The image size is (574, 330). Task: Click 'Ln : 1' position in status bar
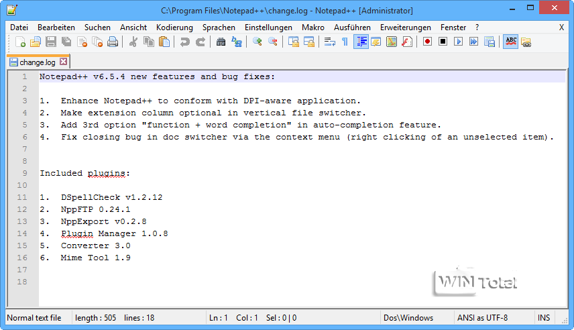[218, 318]
